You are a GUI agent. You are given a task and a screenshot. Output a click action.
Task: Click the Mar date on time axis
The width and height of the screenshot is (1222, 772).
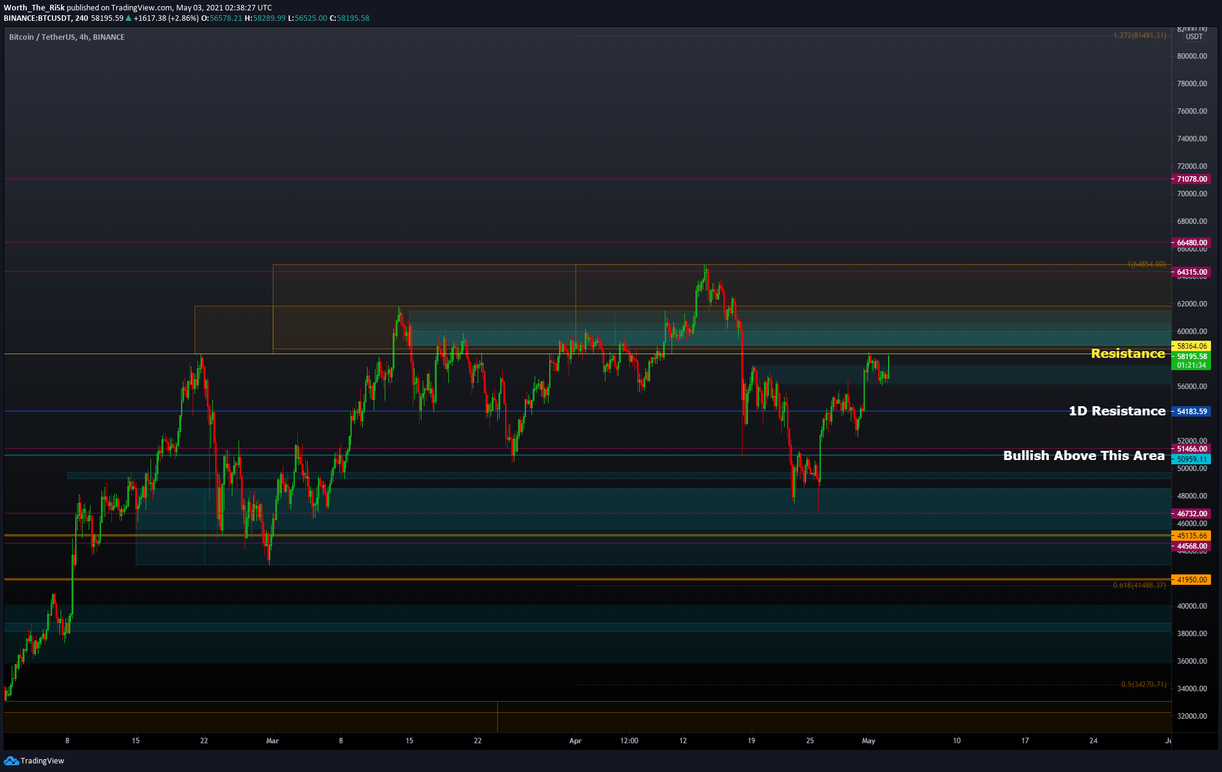273,741
